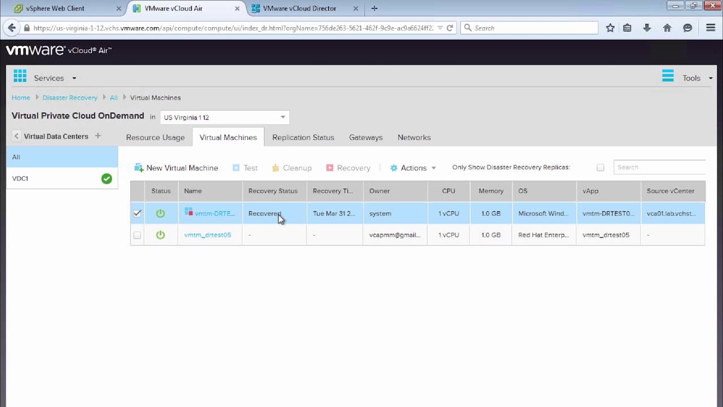Add a new Virtual Data Center plus icon
The width and height of the screenshot is (723, 407).
(x=98, y=136)
